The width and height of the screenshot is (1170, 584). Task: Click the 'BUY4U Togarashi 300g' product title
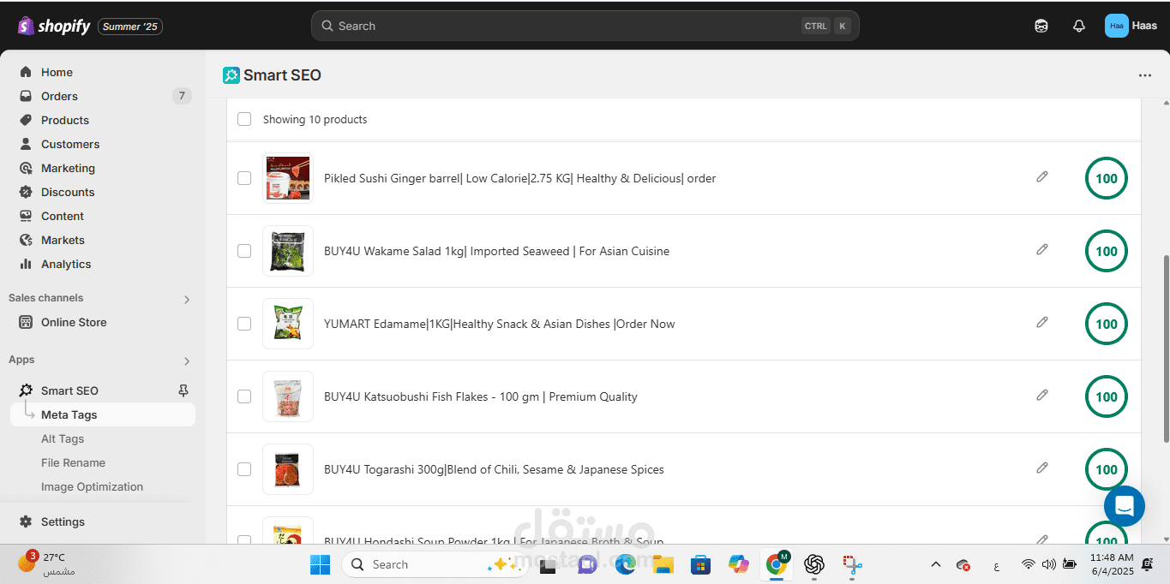point(495,469)
